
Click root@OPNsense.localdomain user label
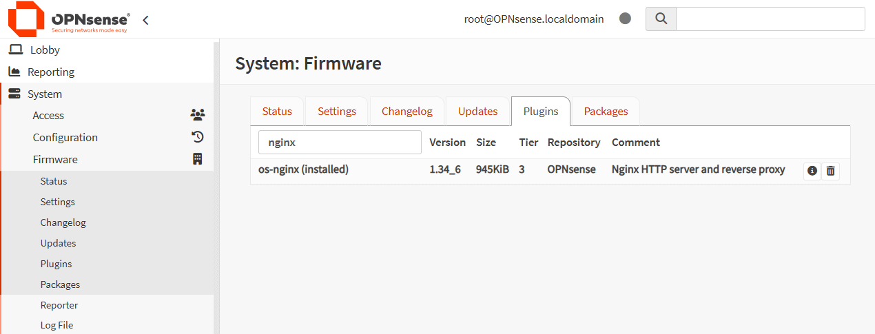click(534, 19)
